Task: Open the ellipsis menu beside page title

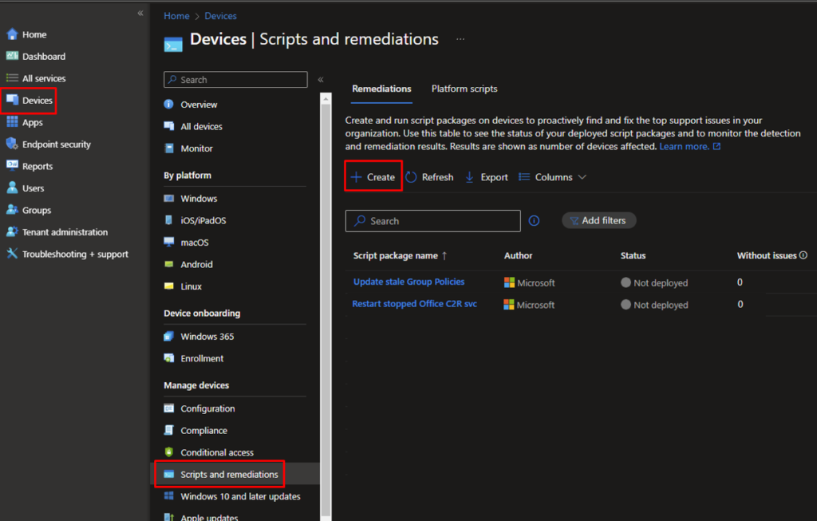Action: (460, 39)
